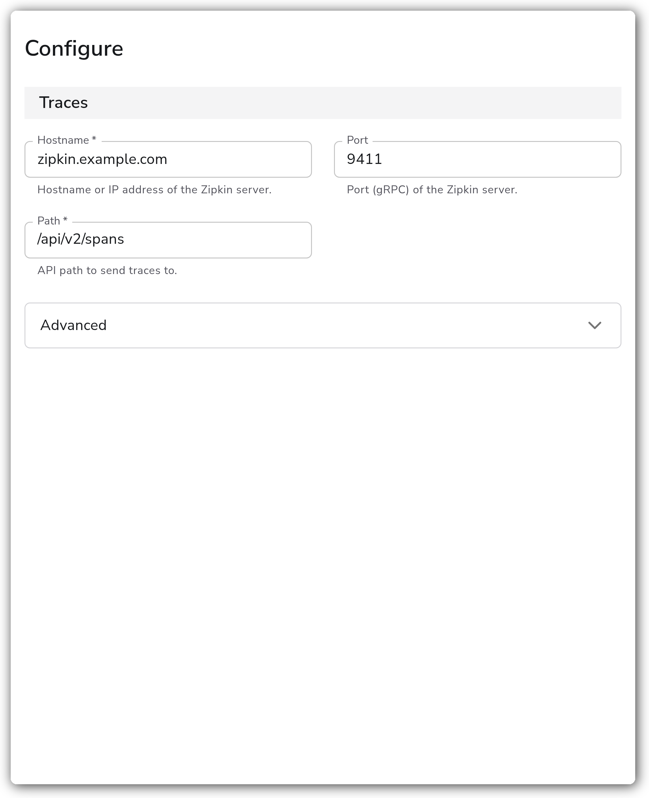The image size is (649, 798).
Task: Click the 'Port (gRPC) of the Zipkin server.' text
Action: tap(432, 190)
